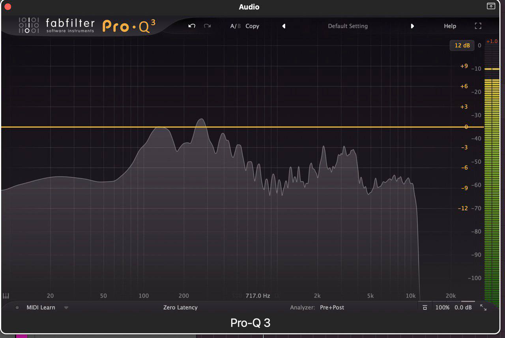Open the output options icon next to 100%
Image resolution: width=505 pixels, height=338 pixels.
tap(425, 308)
